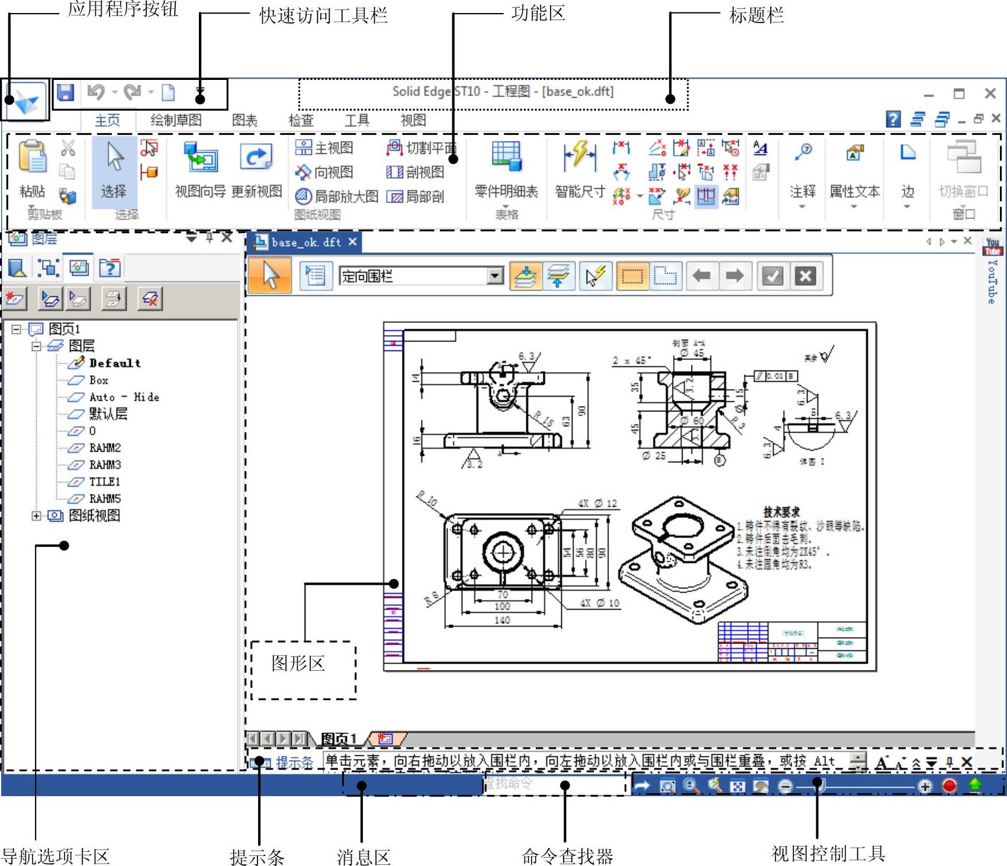Click the 更新视图 update views icon

pos(256,170)
